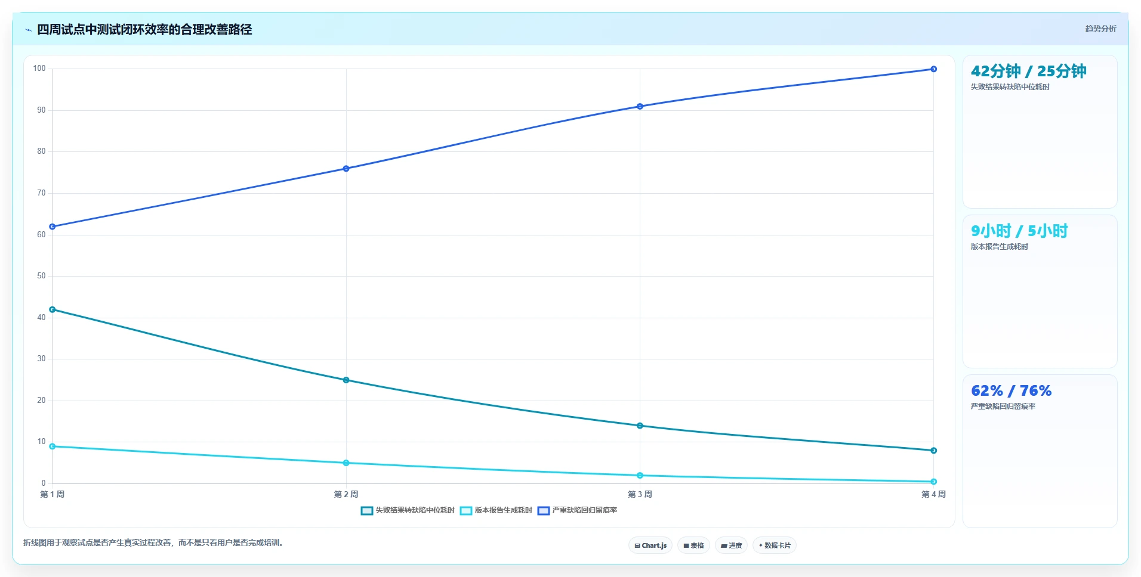Click the 30 y-axis label
Image resolution: width=1141 pixels, height=577 pixels.
41,359
